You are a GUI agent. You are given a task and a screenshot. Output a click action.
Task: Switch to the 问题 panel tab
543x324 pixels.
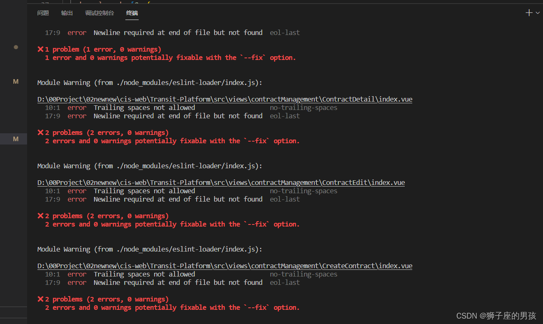click(43, 13)
